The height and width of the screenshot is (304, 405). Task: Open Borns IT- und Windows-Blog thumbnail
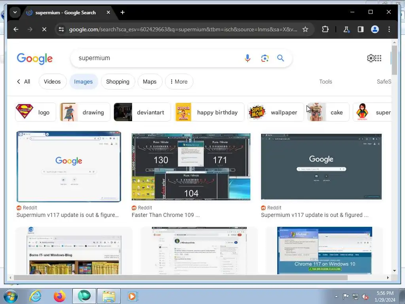74,251
